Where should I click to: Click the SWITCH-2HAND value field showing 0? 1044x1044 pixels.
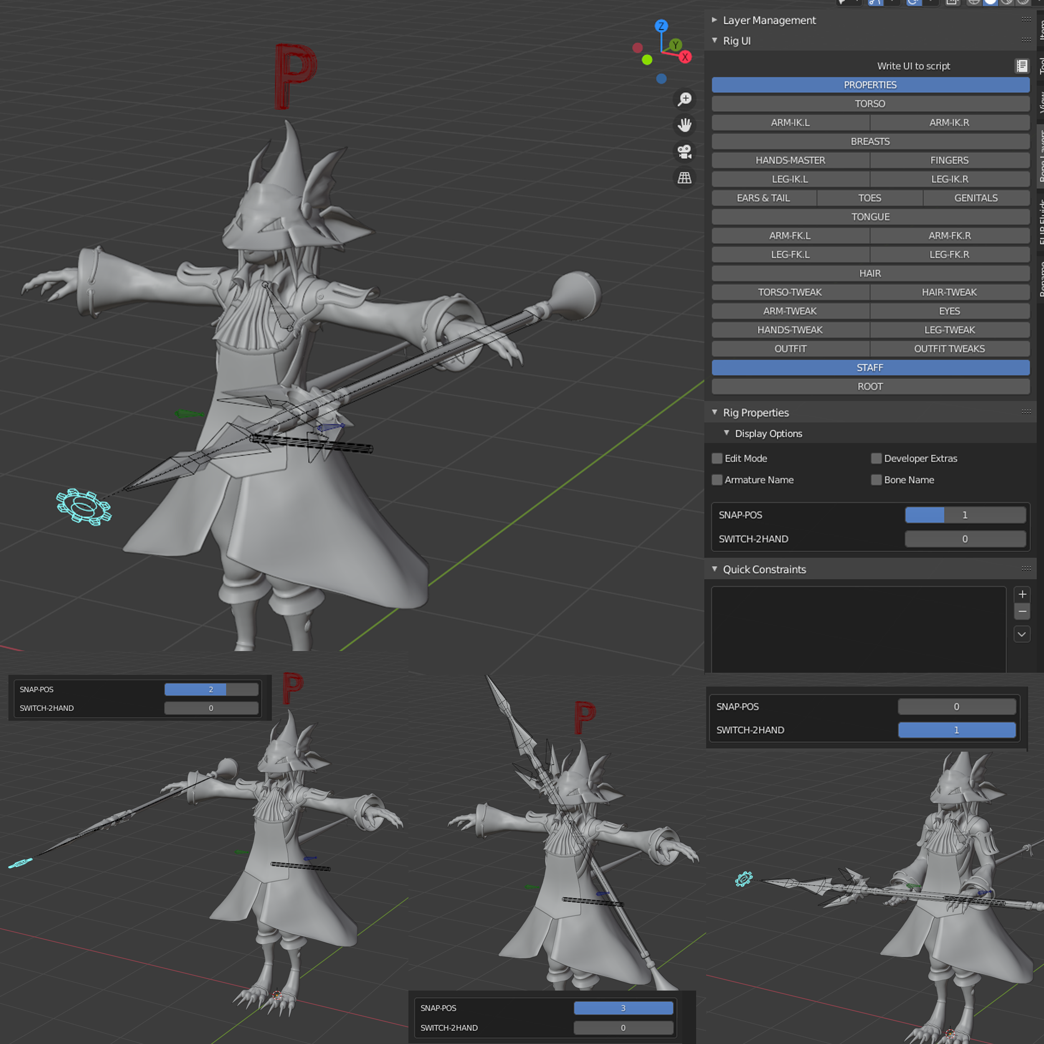coord(965,539)
